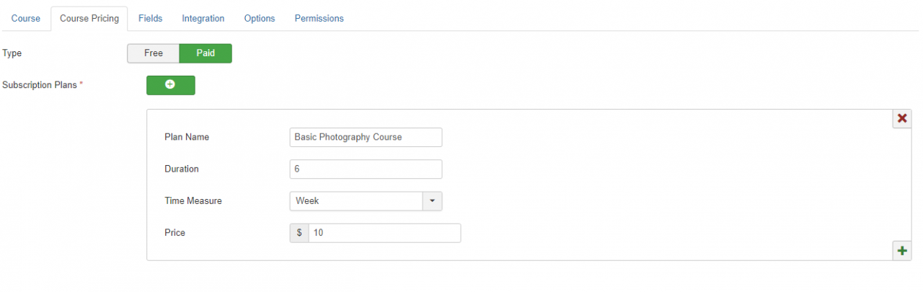
Task: Click the Plan Name label
Action: tap(187, 137)
